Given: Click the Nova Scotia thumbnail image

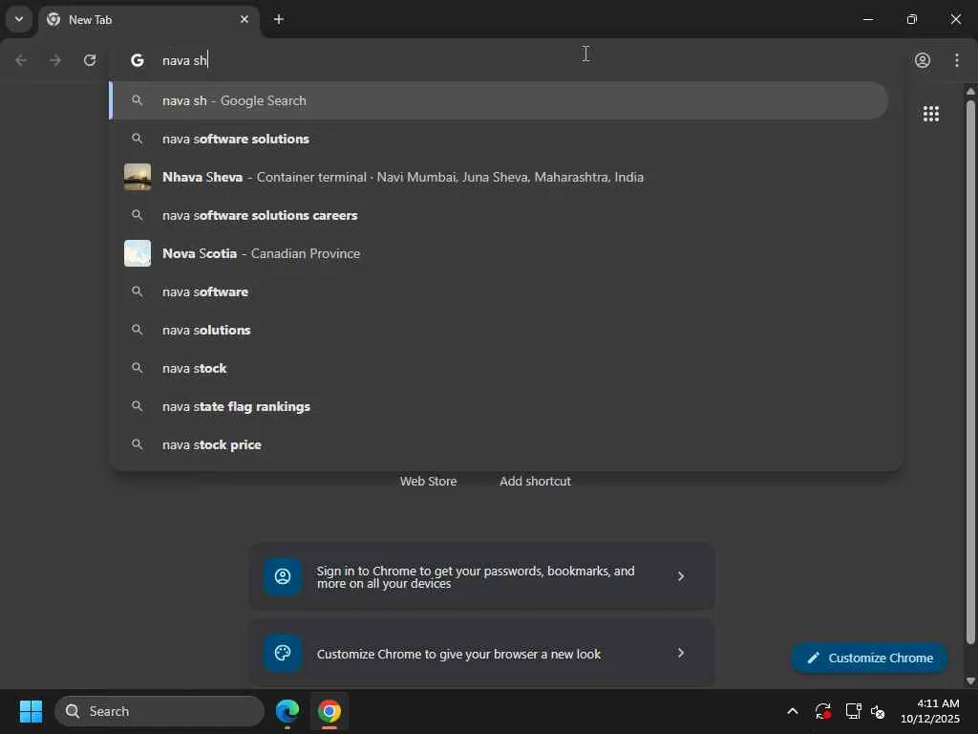Looking at the screenshot, I should coord(138,253).
